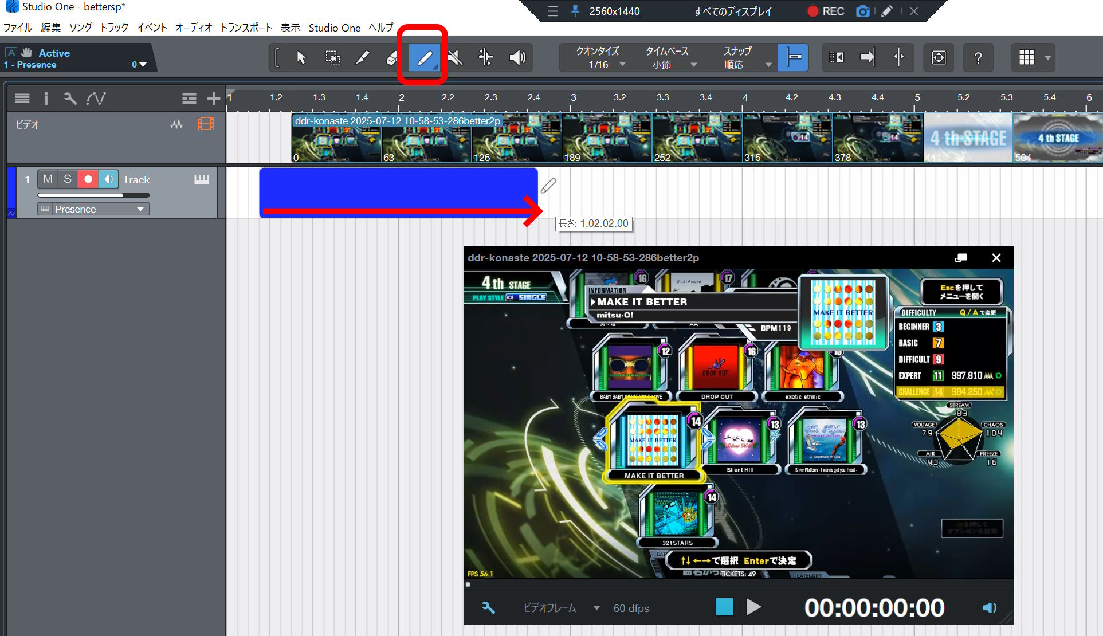This screenshot has width=1103, height=636.
Task: Toggle monitor button on Track 1
Action: pos(108,179)
